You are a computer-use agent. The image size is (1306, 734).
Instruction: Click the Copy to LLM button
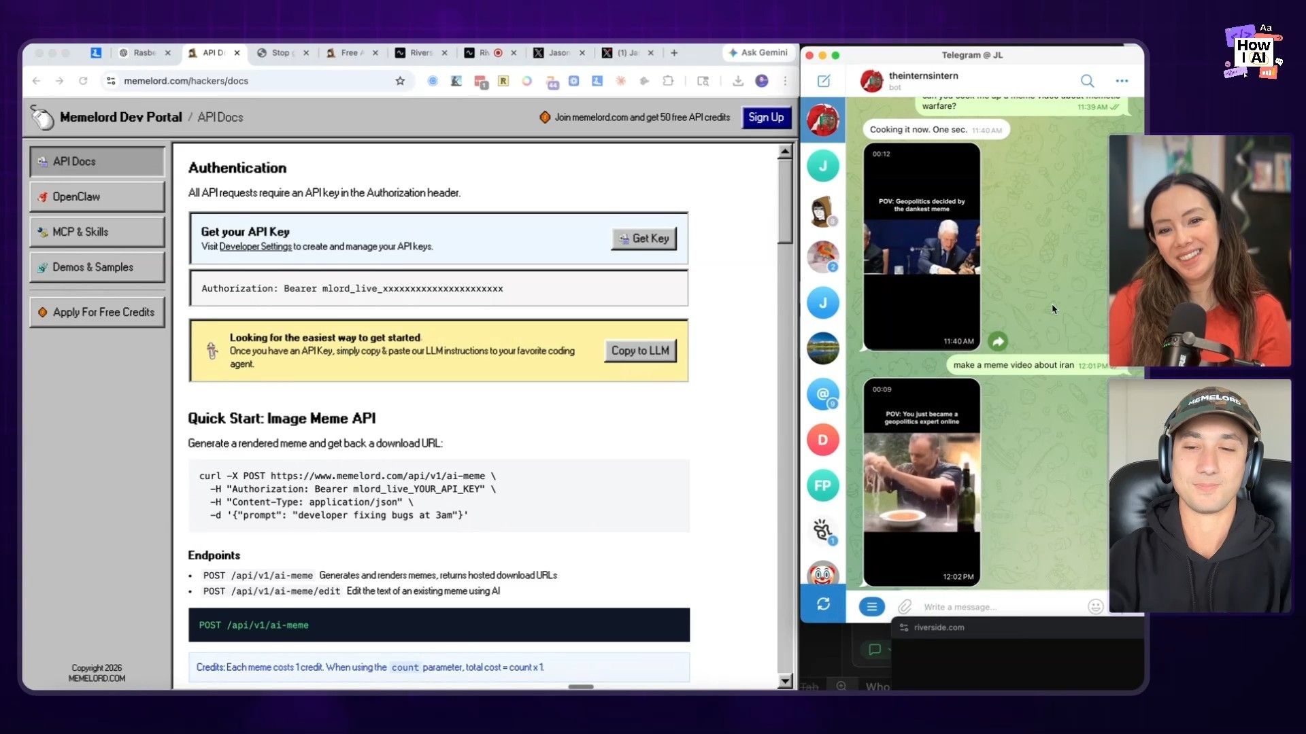point(640,351)
